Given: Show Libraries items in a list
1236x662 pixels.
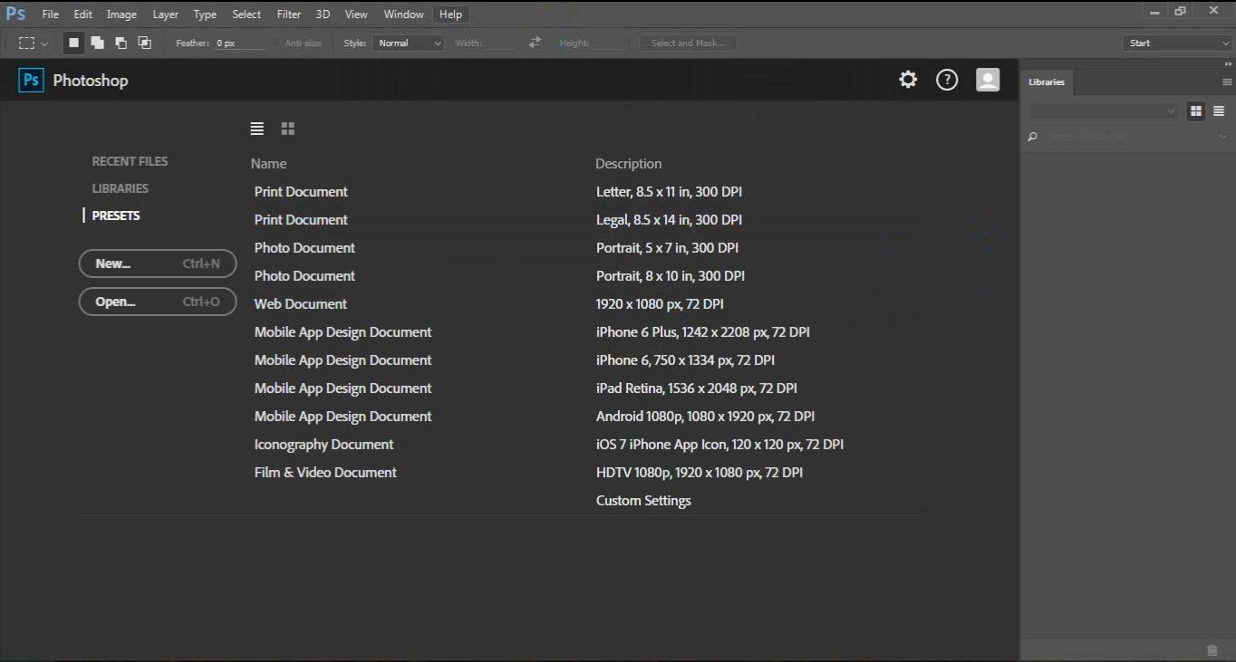Looking at the screenshot, I should click(1219, 110).
